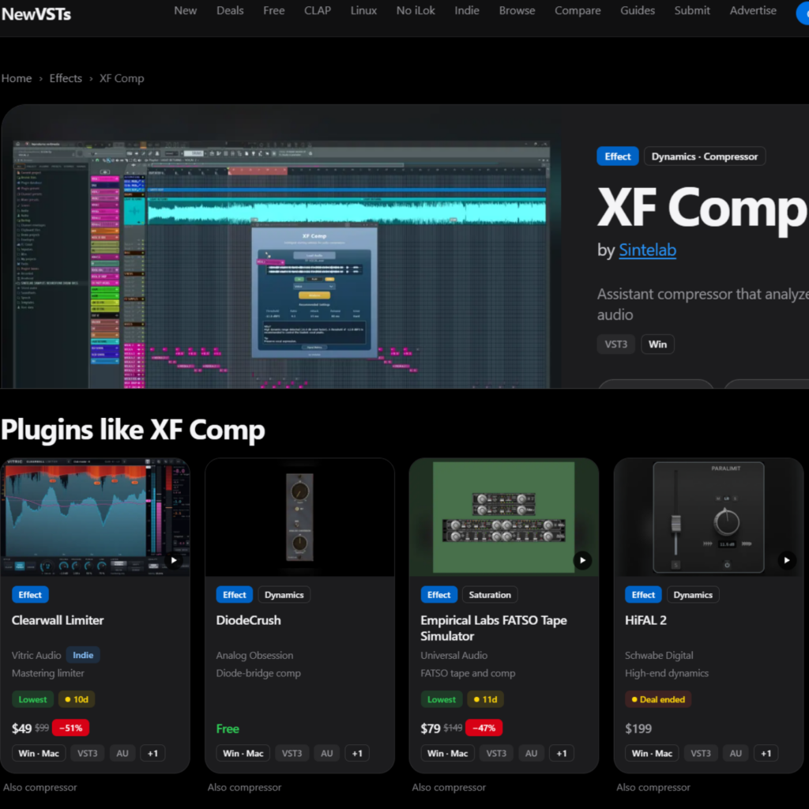Click the $199 price on HiFAL 2
This screenshot has width=809, height=809.
click(638, 728)
